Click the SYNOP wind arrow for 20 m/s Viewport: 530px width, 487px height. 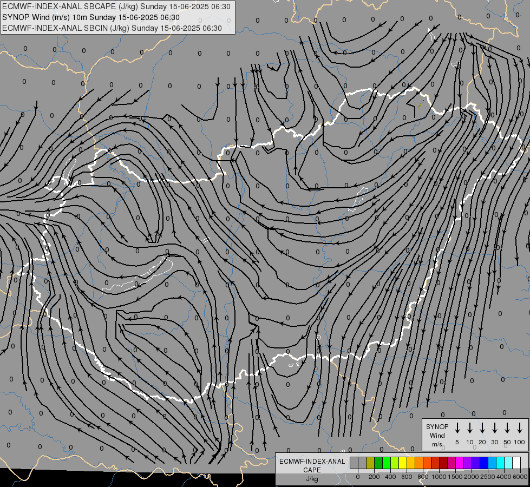[482, 428]
